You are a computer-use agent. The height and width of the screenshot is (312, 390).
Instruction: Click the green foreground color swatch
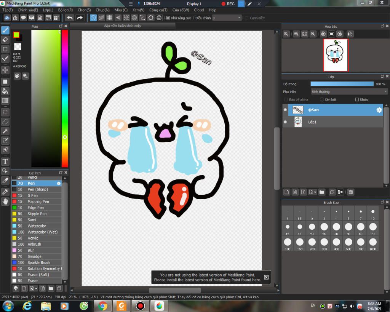pyautogui.click(x=16, y=35)
